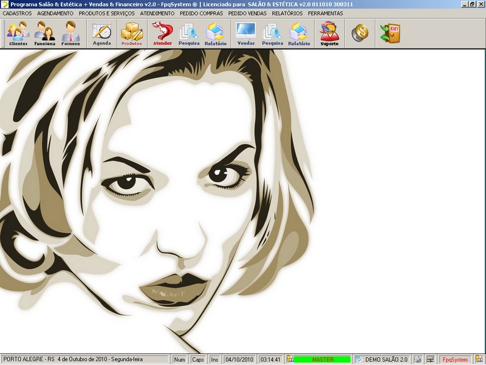Viewport: 486px width, 365px height.
Task: Launch the Agenda calendar icon
Action: 101,33
